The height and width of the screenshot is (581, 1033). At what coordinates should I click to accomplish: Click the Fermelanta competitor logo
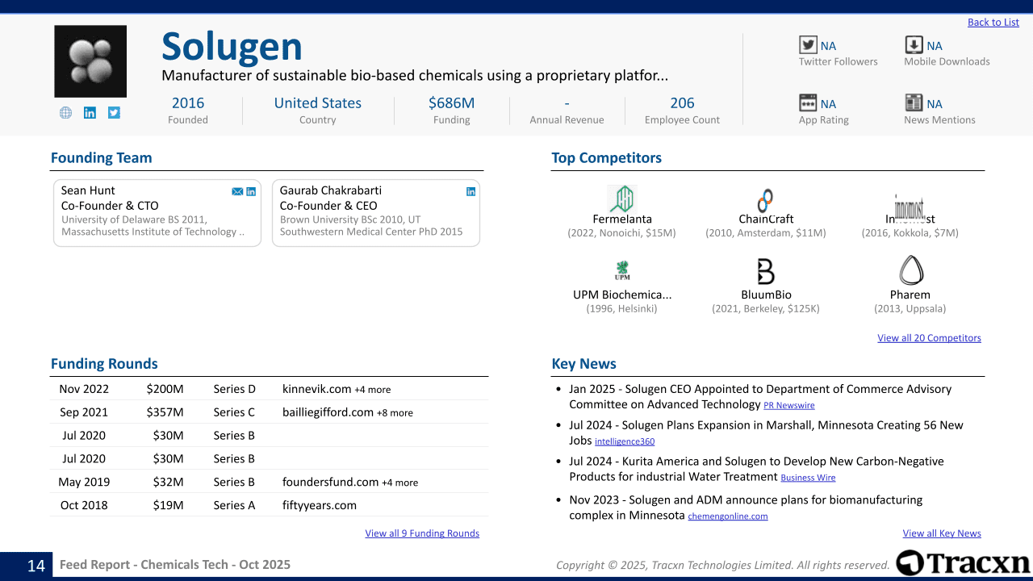coord(621,199)
